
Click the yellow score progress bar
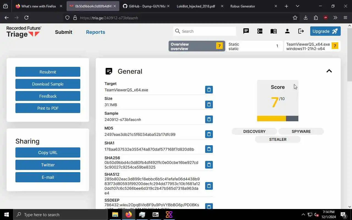271,119
